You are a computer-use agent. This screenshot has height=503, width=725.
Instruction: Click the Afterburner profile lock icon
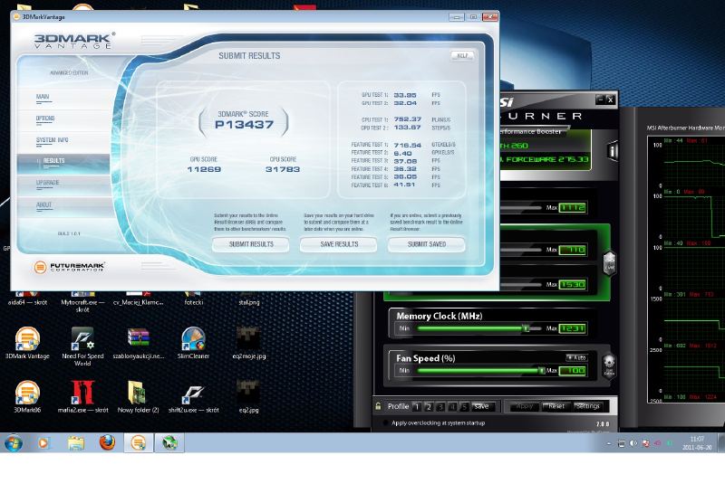pos(378,406)
